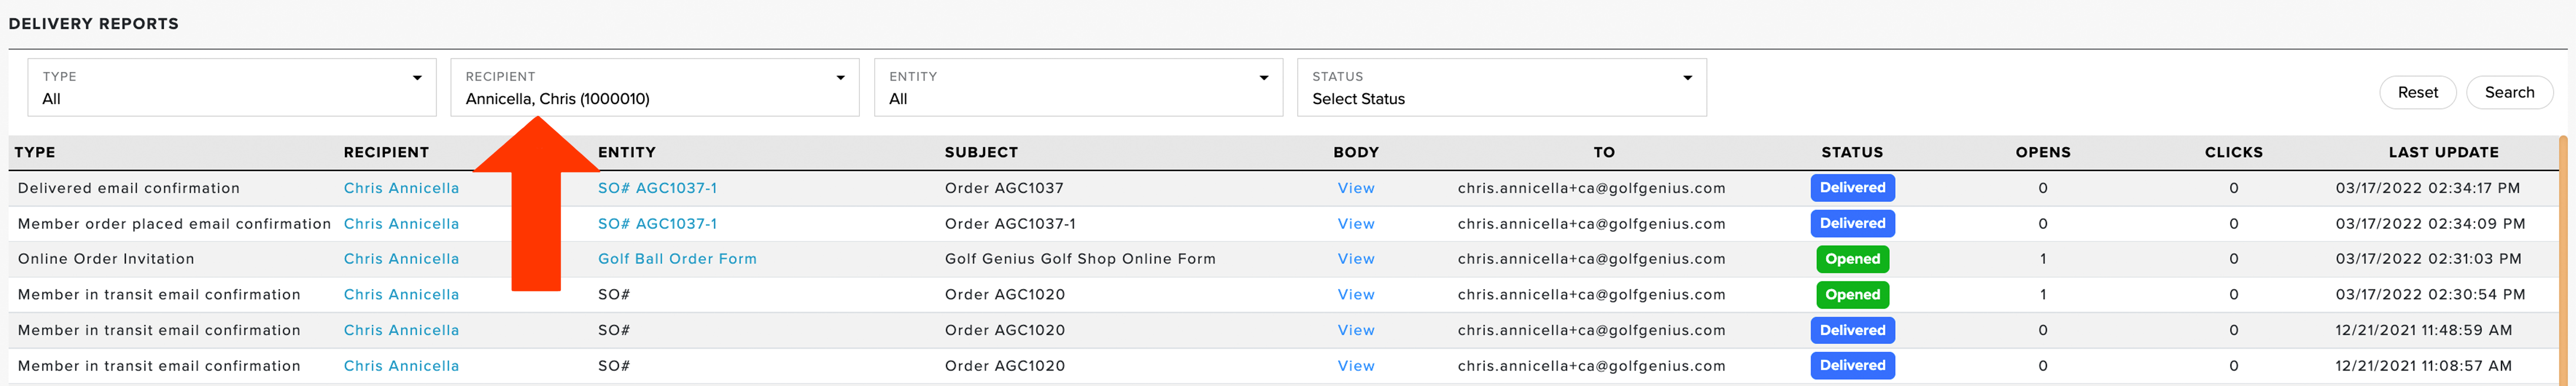This screenshot has height=386, width=2576.
Task: Open Chris Annicella in Delivered email confirmation row
Action: coord(401,188)
